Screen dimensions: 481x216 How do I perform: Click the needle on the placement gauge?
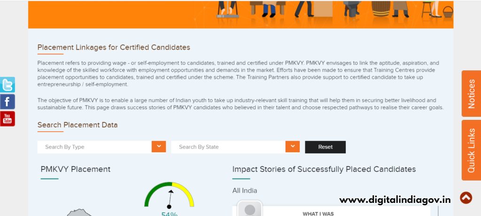tap(170, 199)
